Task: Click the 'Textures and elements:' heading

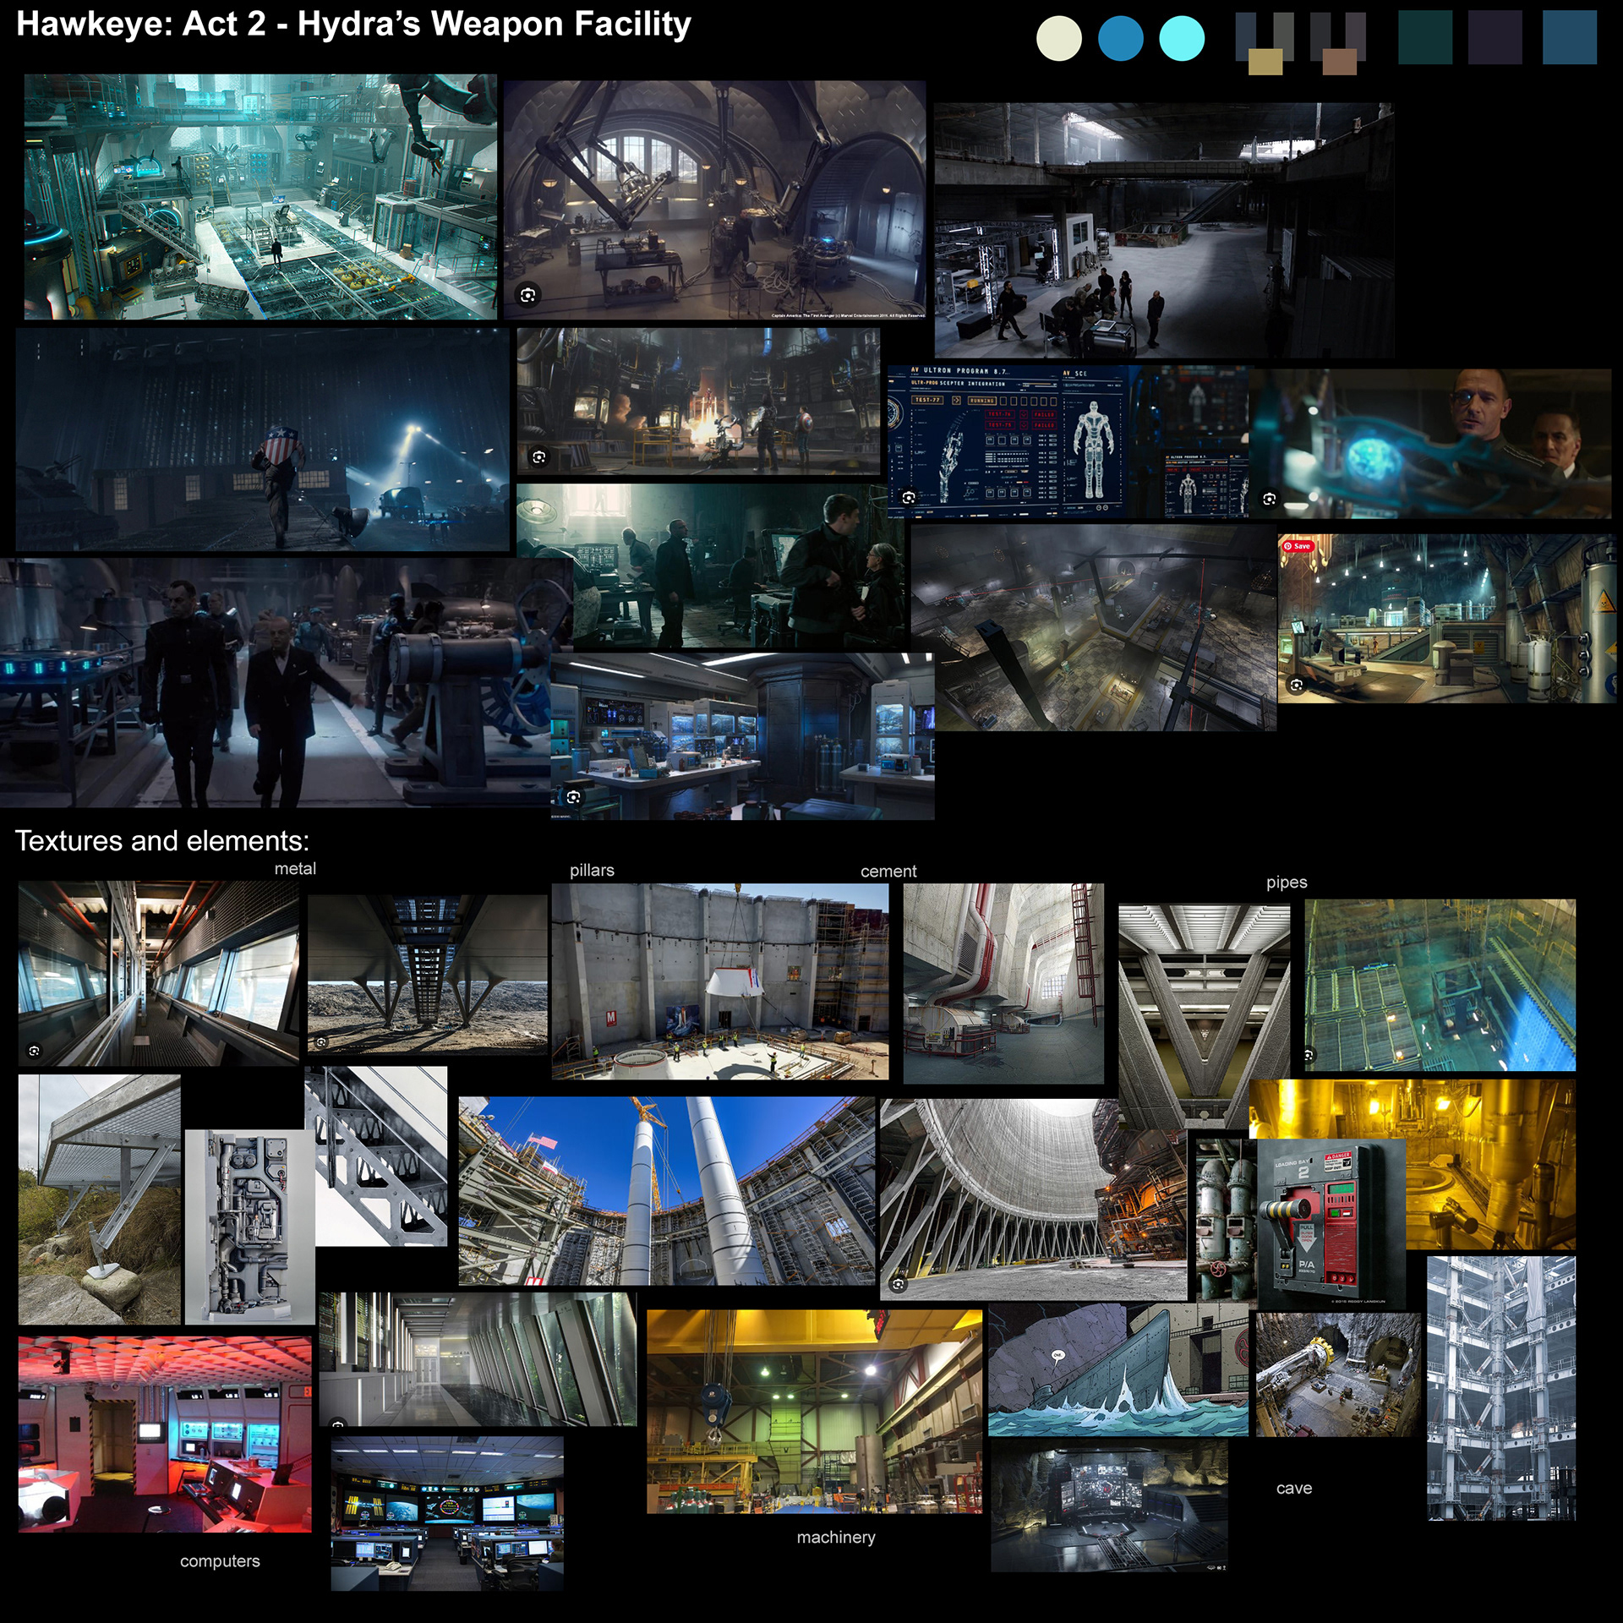Action: click(162, 841)
